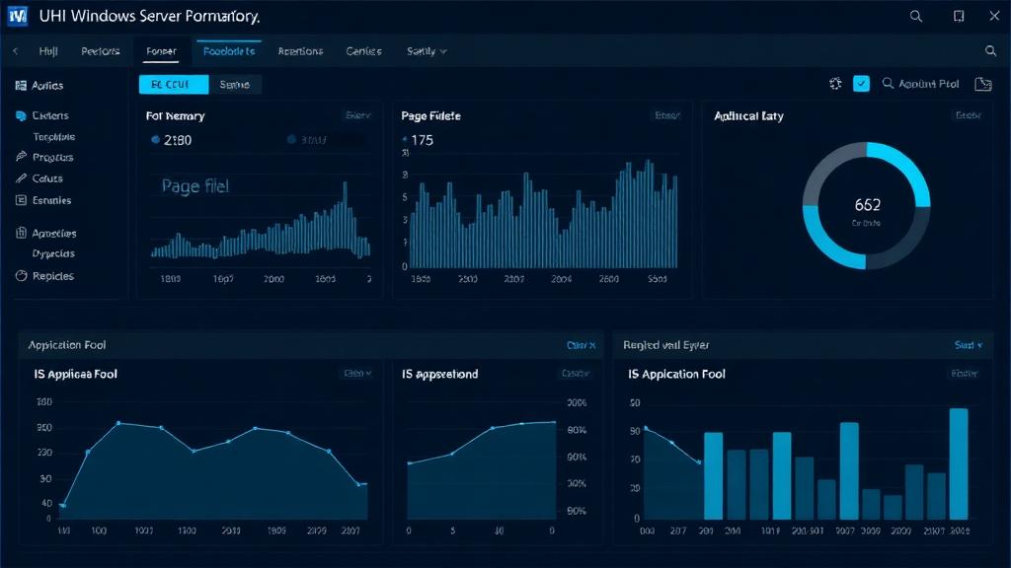Open the Replies clock icon in the sidebar
Image resolution: width=1011 pixels, height=568 pixels.
point(20,276)
